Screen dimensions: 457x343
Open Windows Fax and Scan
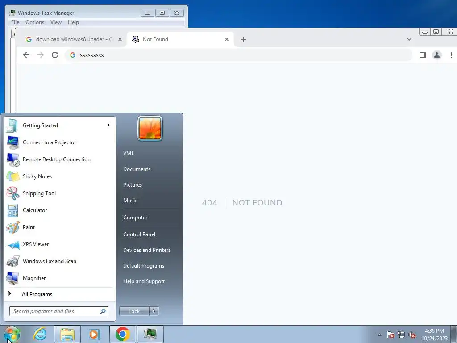(59, 261)
